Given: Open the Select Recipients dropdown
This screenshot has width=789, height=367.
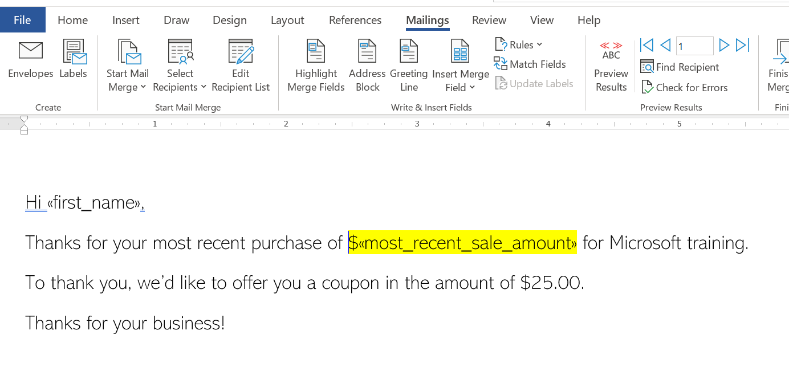Looking at the screenshot, I should pyautogui.click(x=180, y=80).
